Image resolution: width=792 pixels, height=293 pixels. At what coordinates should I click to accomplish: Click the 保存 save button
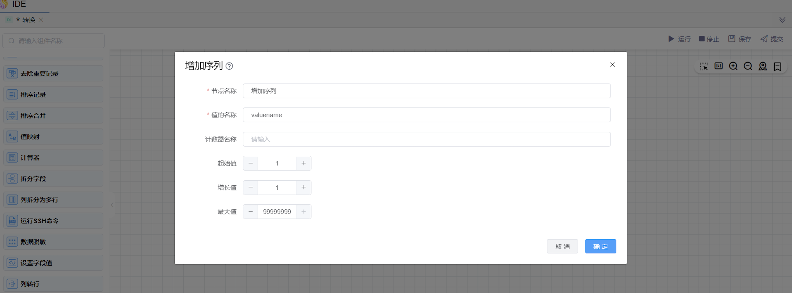[739, 39]
